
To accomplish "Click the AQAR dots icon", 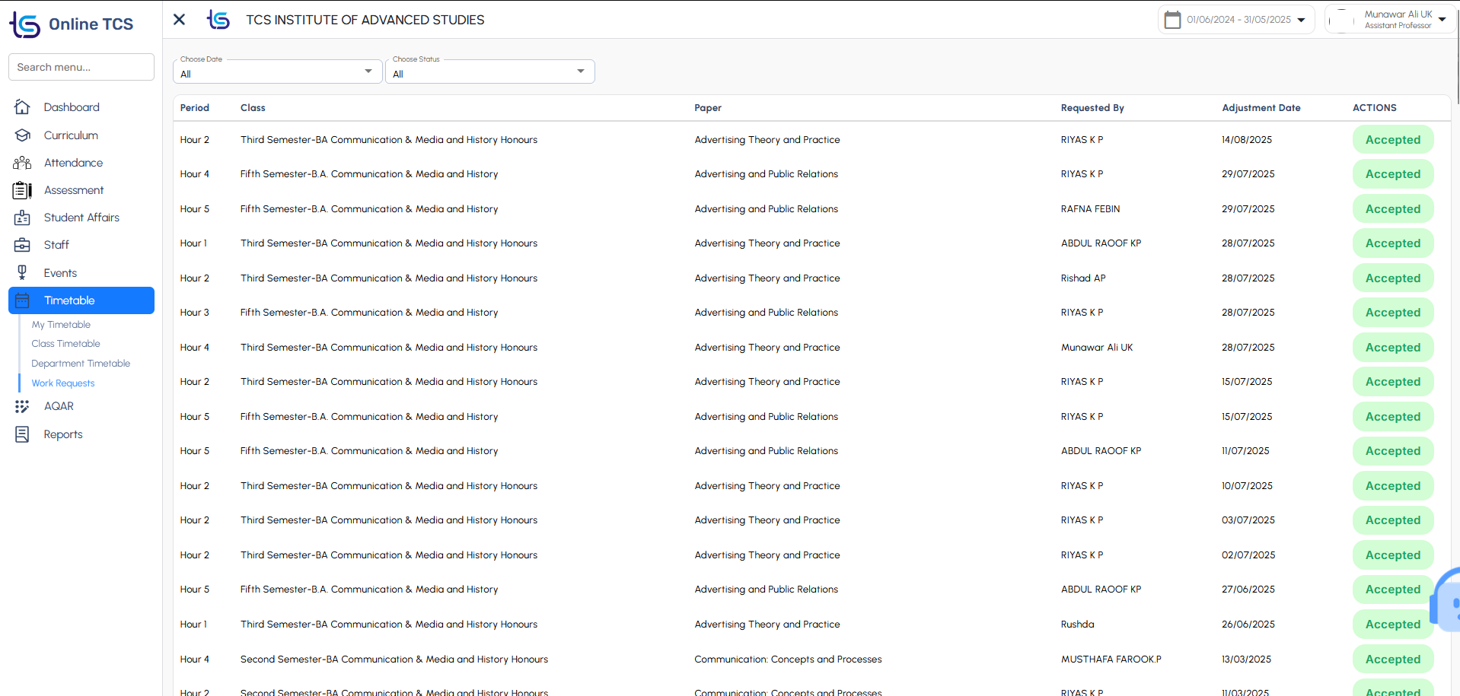I will click(22, 406).
